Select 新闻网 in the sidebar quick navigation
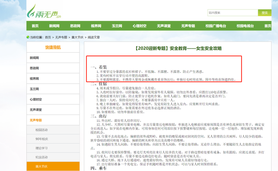Screen dimensions: 278x171 [53, 58]
